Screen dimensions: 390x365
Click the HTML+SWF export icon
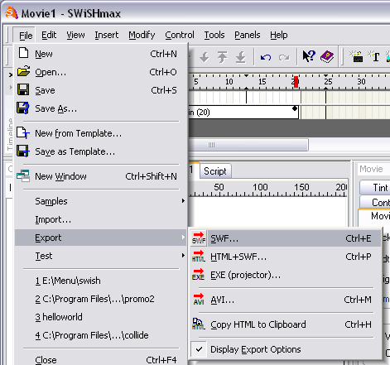click(x=199, y=256)
